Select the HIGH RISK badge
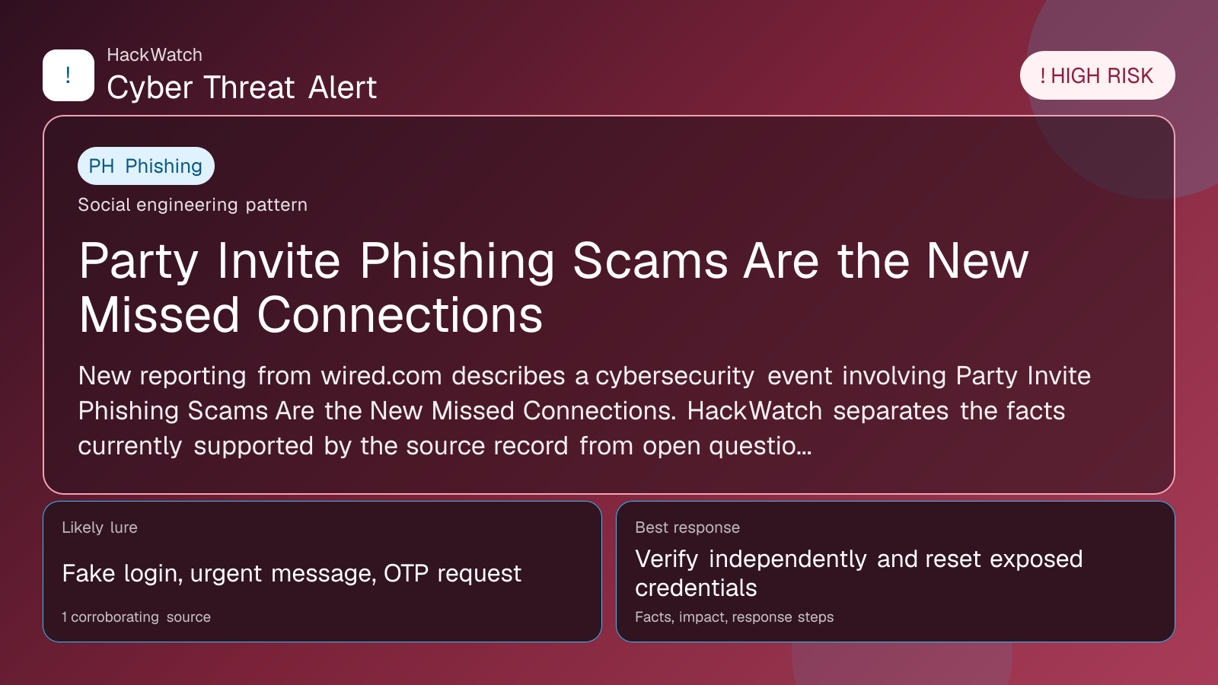This screenshot has height=685, width=1218. click(x=1097, y=75)
